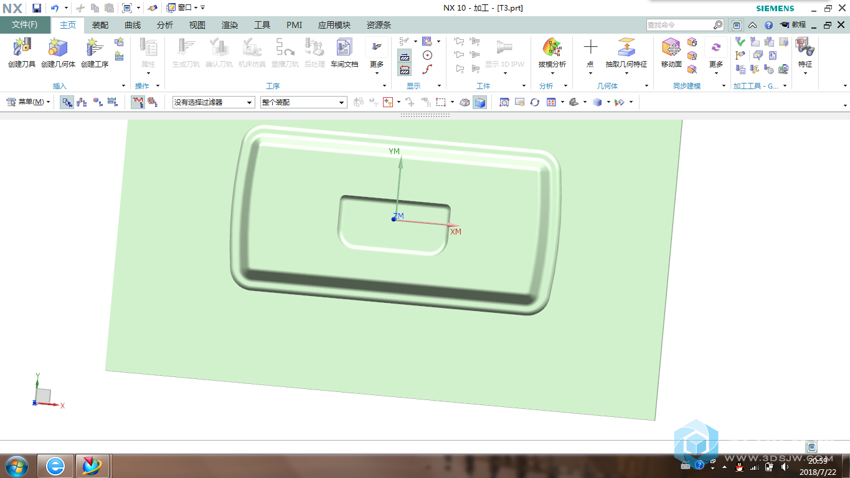This screenshot has height=478, width=850.
Task: Click the red curve icon in Display group
Action: tap(427, 69)
